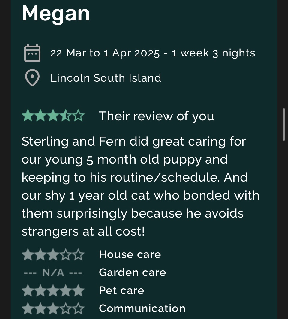
Task: Tap the review paragraph about Sterling and Fern
Action: [x=140, y=186]
